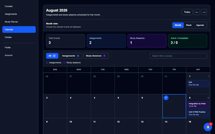Click the Study sessions legend color swatch
The image size is (215, 134).
pyautogui.click(x=64, y=62)
